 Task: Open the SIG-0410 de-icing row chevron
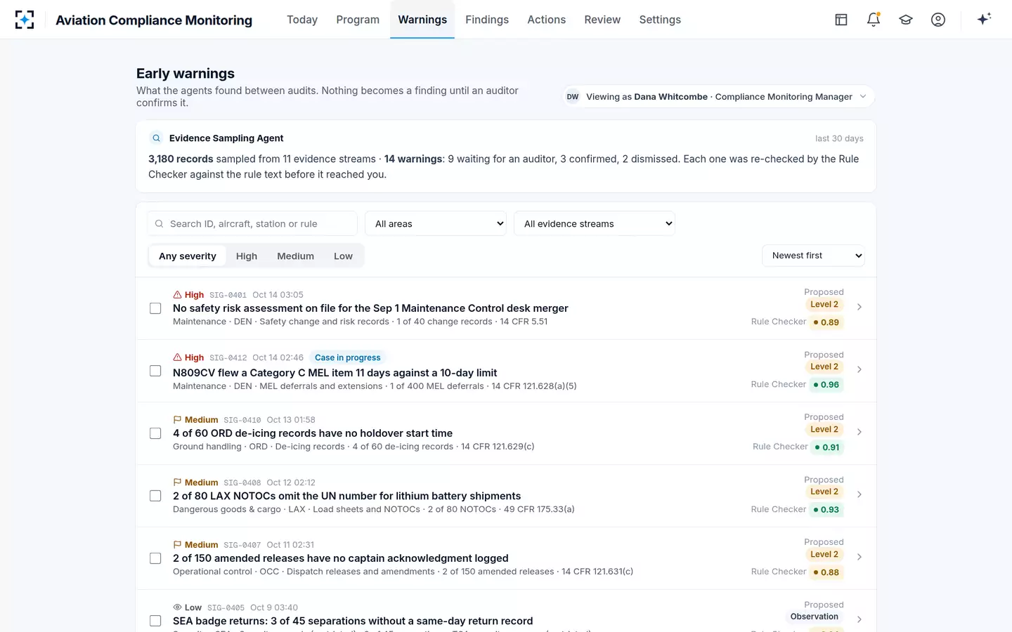click(859, 432)
